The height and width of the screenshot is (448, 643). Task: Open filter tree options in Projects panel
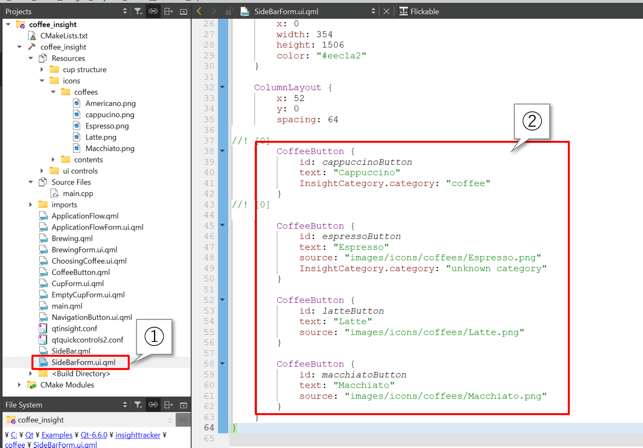139,11
